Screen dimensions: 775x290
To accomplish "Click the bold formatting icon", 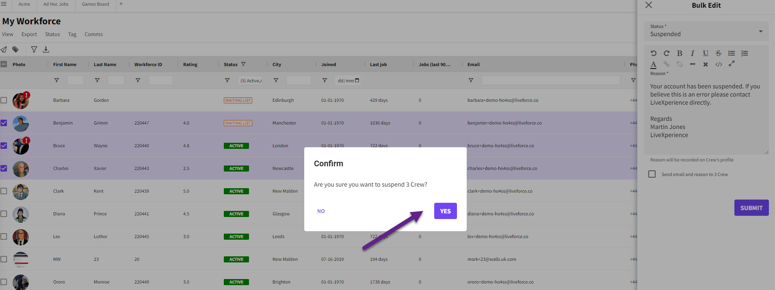I will click(x=680, y=53).
